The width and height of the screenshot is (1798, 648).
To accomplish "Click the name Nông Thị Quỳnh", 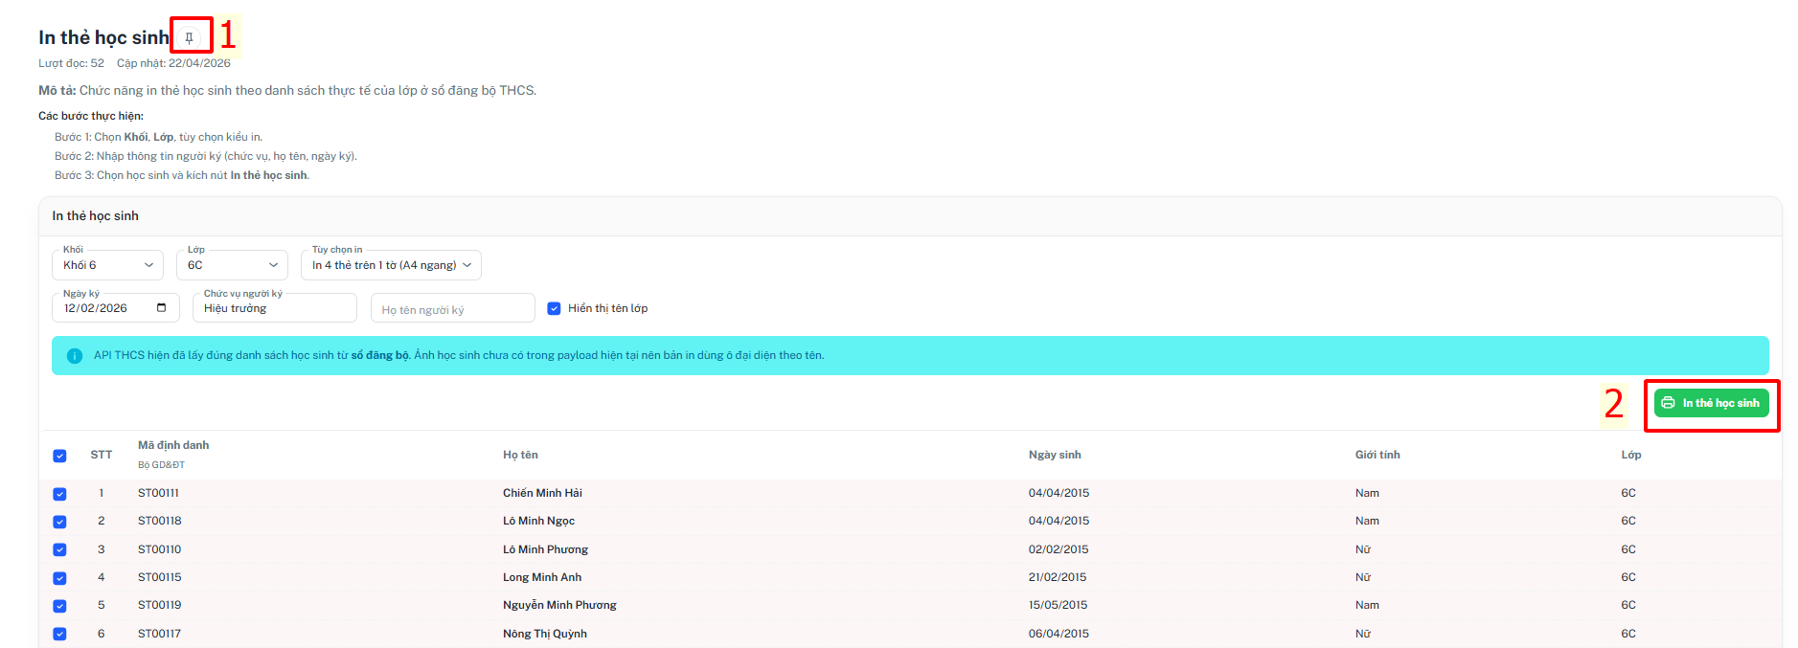I will point(545,634).
